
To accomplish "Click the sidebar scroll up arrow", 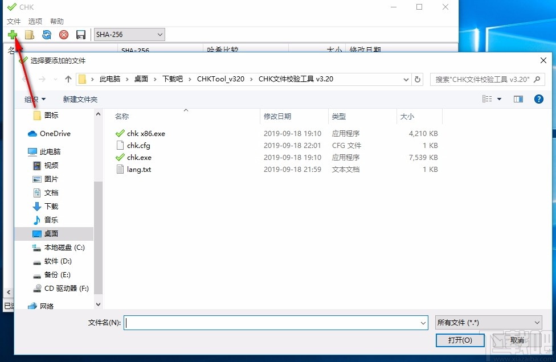I will (98, 114).
